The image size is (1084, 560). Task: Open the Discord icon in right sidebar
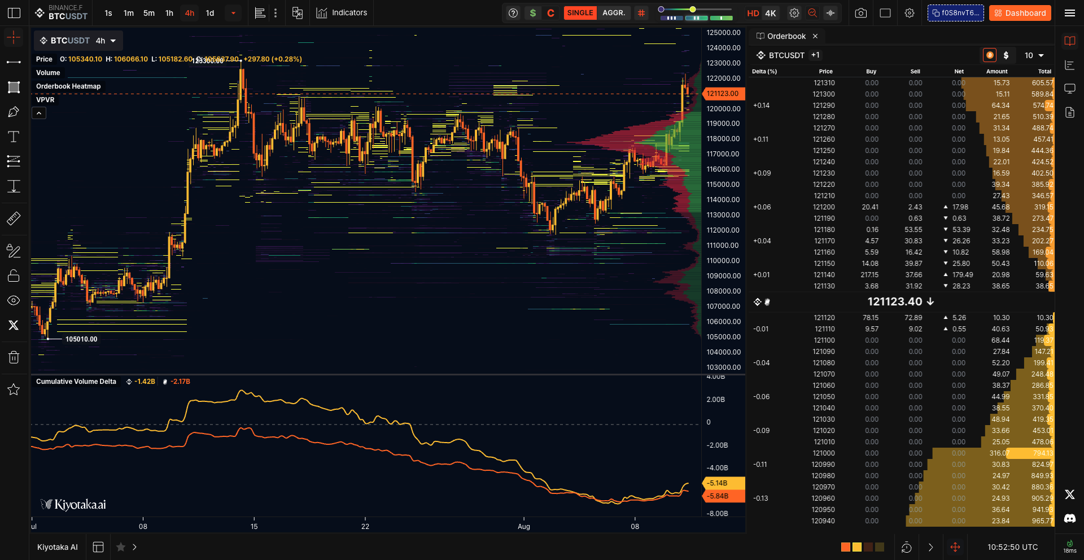pos(1069,518)
